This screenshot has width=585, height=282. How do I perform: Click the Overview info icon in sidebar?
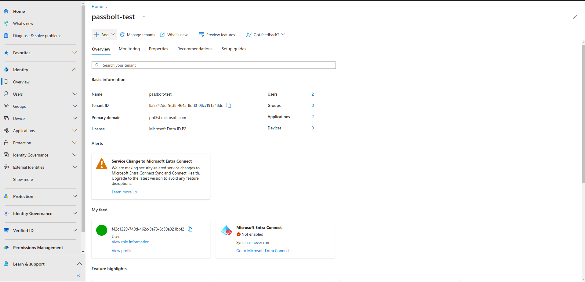pyautogui.click(x=6, y=82)
